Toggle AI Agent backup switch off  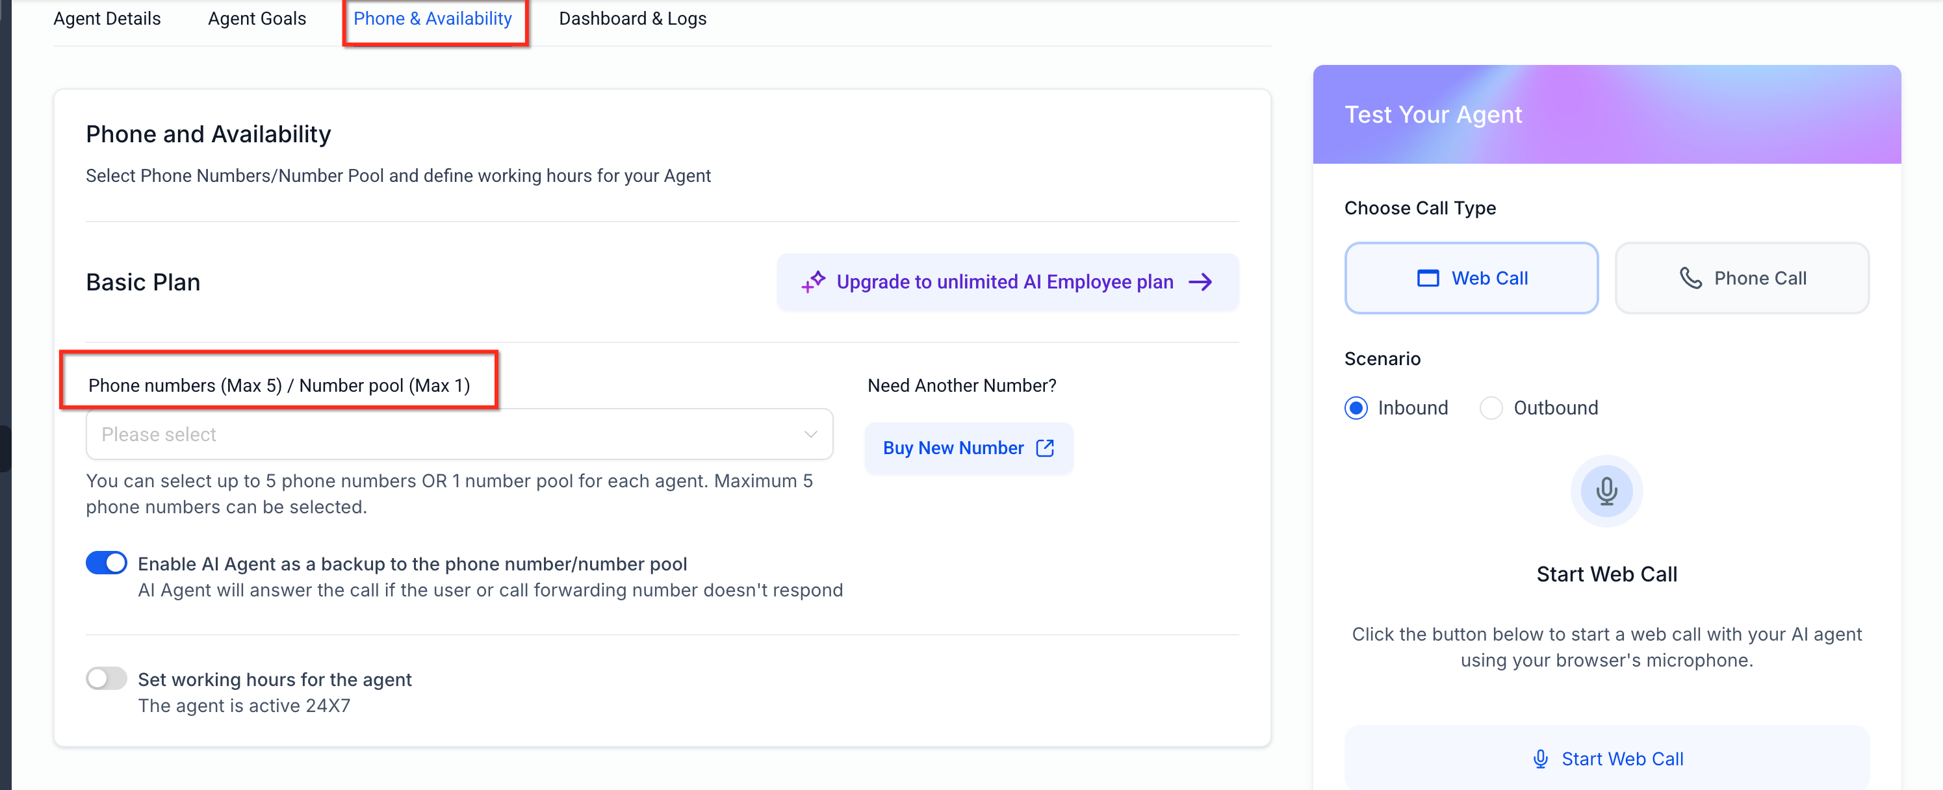click(x=107, y=563)
